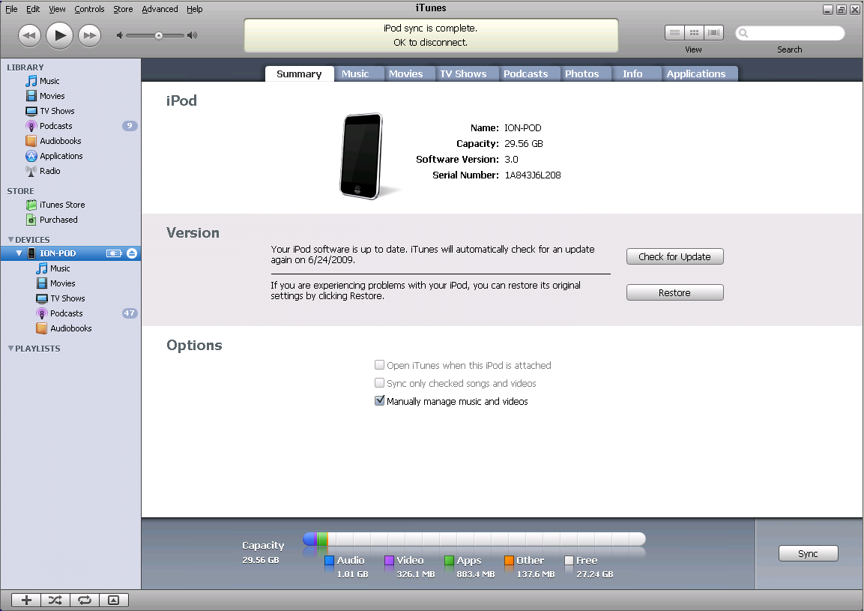This screenshot has width=864, height=611.
Task: Open Audiobooks in Library
Action: (x=60, y=141)
